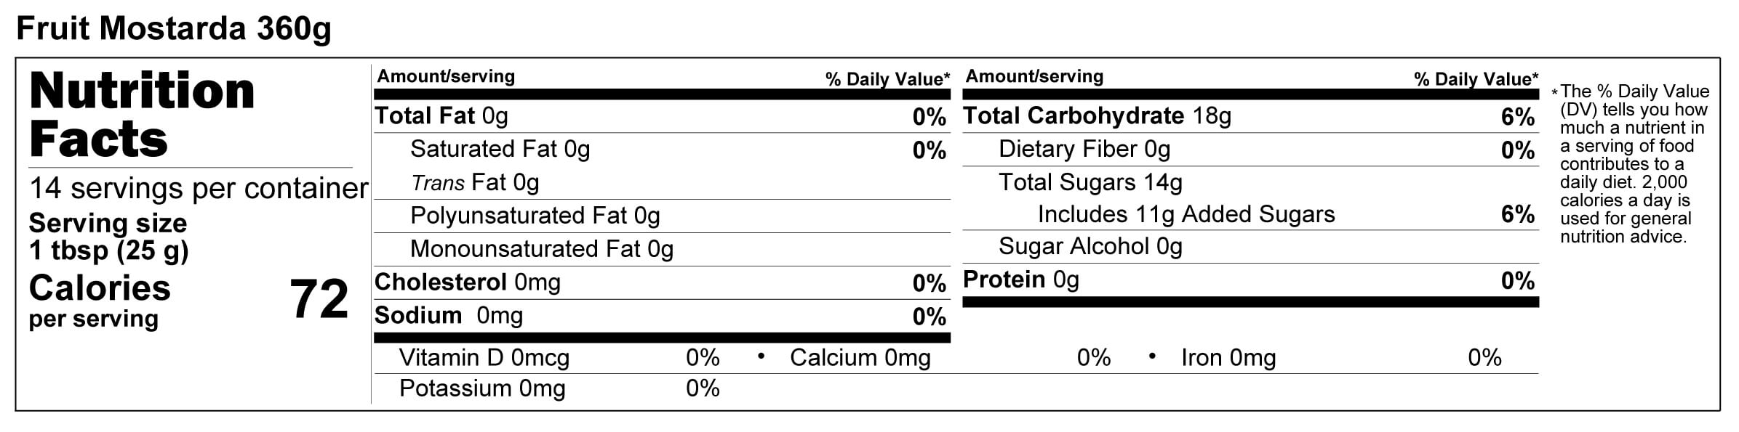1739x432 pixels.
Task: Click the "Dietary Fiber 0g" line
Action: [1084, 150]
